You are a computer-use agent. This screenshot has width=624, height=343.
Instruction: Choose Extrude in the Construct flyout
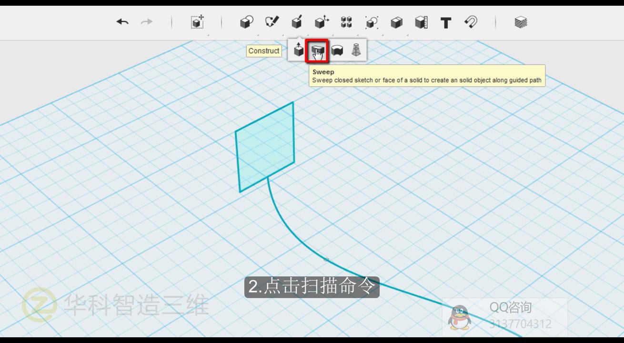[298, 50]
